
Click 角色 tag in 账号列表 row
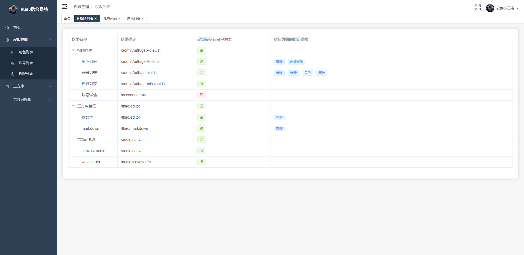pos(308,73)
